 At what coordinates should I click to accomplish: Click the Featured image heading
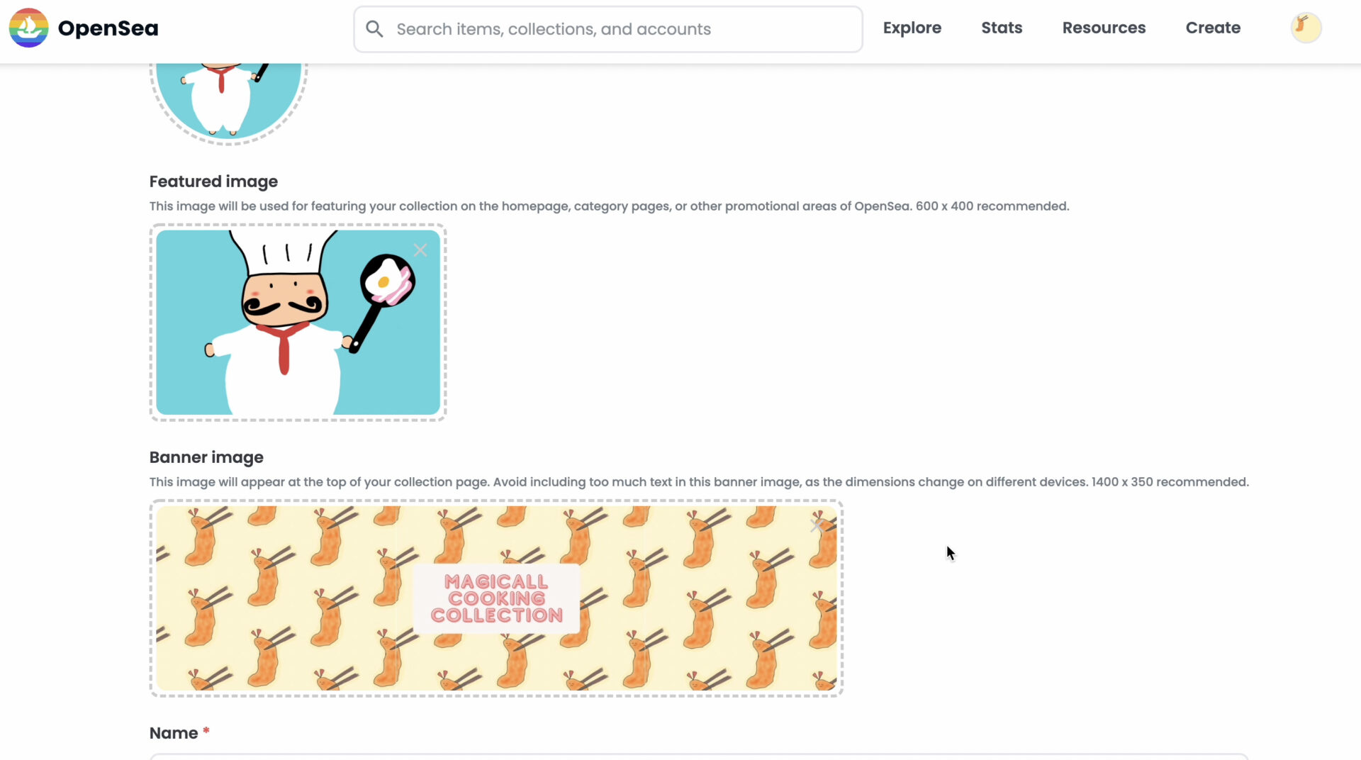coord(213,181)
